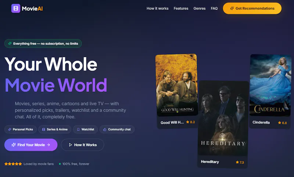Click the star icon beside 8.2 rating
294x177 pixels.
click(x=188, y=122)
